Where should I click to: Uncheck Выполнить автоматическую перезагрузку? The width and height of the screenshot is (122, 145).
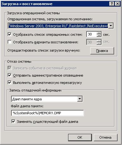point(10,82)
